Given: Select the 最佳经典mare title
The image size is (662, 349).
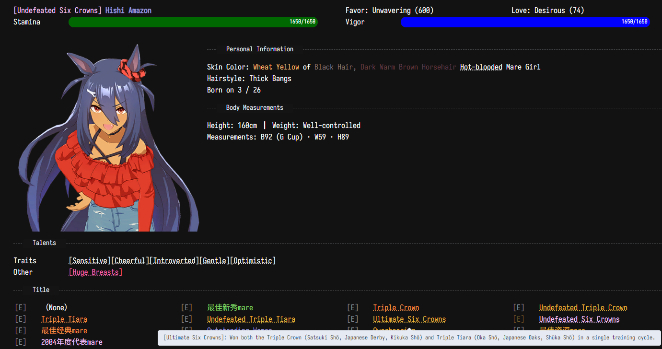Looking at the screenshot, I should click(x=64, y=331).
